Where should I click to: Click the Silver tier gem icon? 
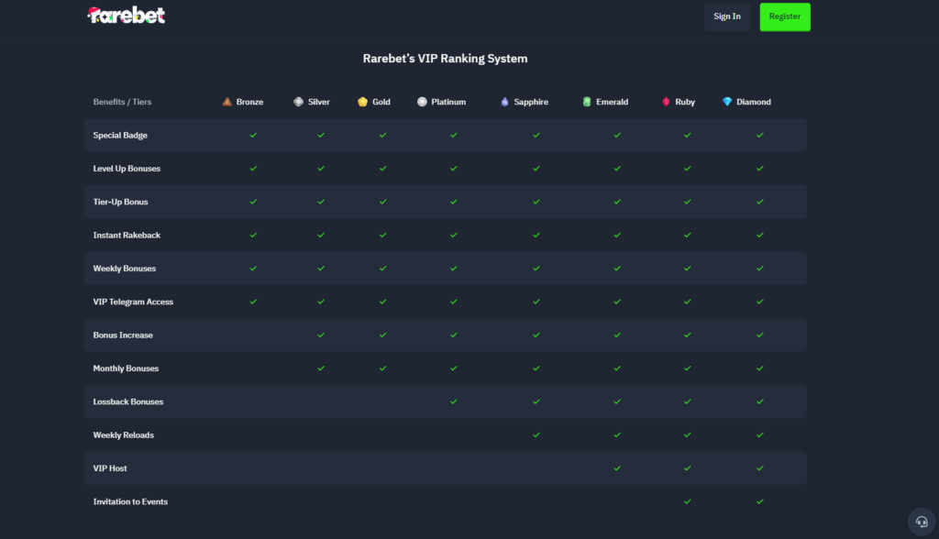coord(298,102)
